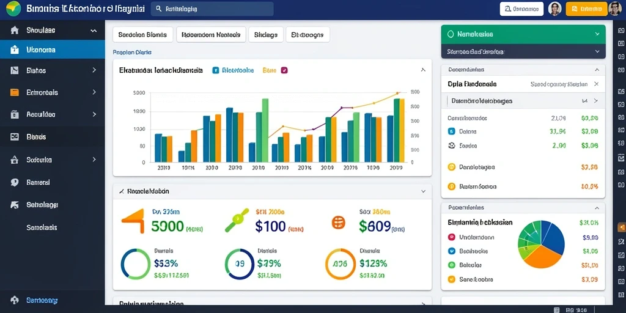The height and width of the screenshot is (313, 626).
Task: Click the $129% orange donut progress ring
Action: coord(340,264)
